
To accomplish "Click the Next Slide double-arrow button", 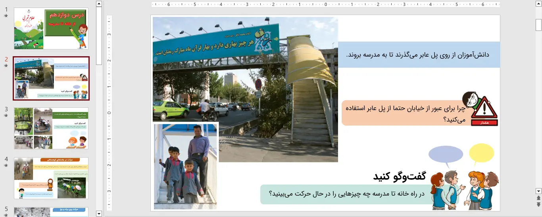I will click(538, 204).
